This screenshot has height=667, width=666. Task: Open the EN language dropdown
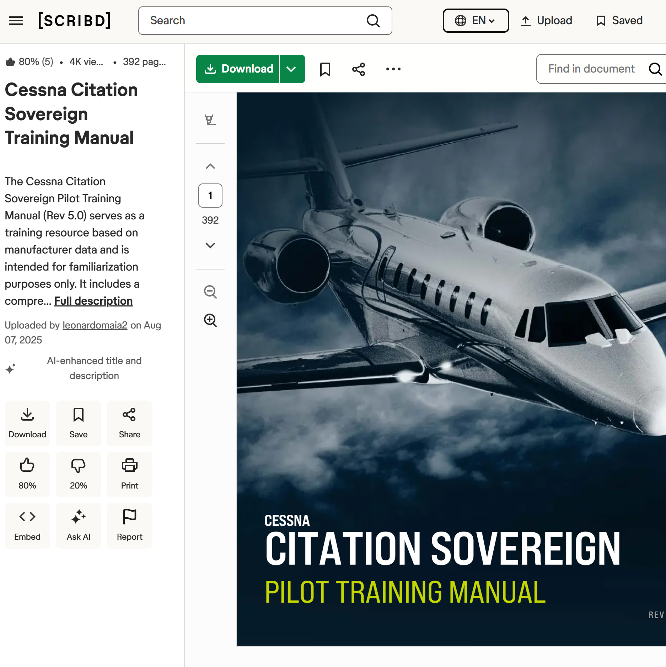click(476, 21)
